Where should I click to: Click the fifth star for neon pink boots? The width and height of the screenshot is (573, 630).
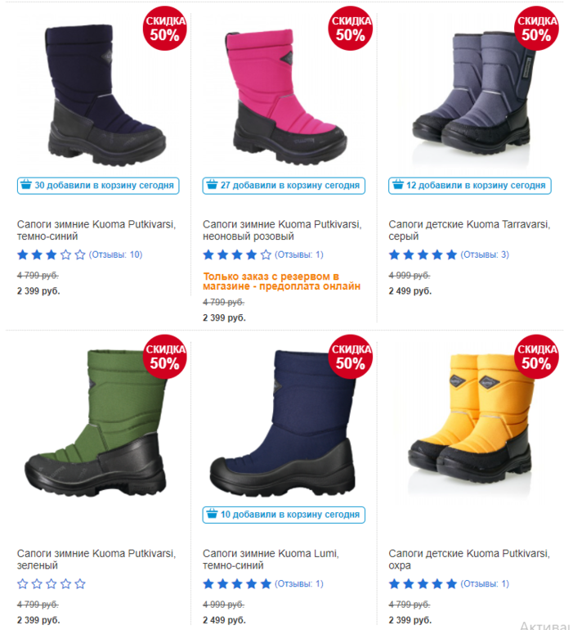(x=266, y=254)
